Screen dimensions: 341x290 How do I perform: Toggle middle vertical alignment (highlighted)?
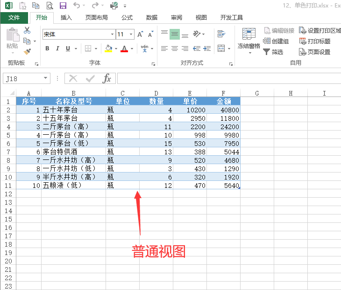pyautogui.click(x=175, y=34)
